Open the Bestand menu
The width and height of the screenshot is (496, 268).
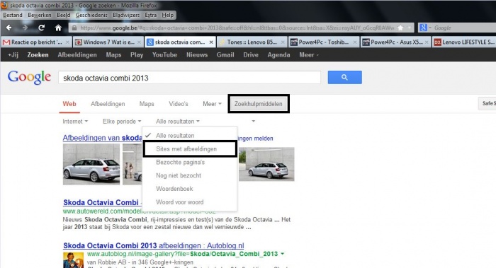coord(13,15)
